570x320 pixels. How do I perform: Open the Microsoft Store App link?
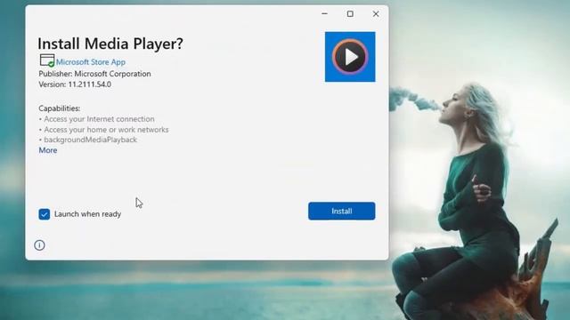point(91,62)
